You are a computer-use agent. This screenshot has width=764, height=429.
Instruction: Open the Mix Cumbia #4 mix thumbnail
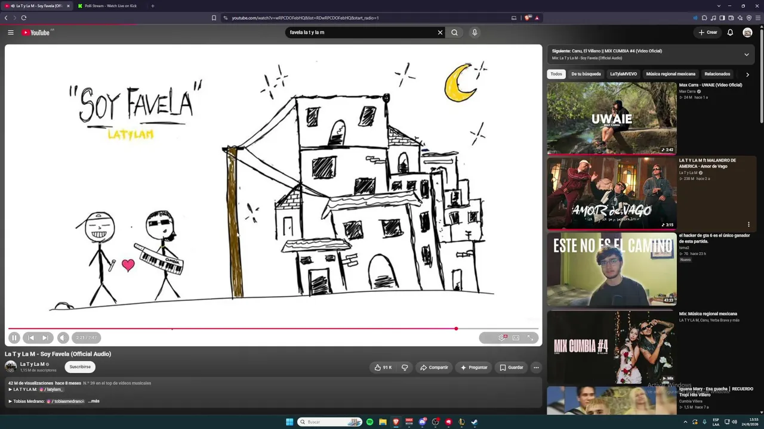612,346
